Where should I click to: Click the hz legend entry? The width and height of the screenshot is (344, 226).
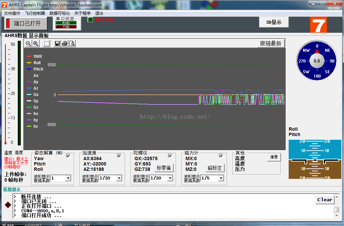(x=33, y=126)
